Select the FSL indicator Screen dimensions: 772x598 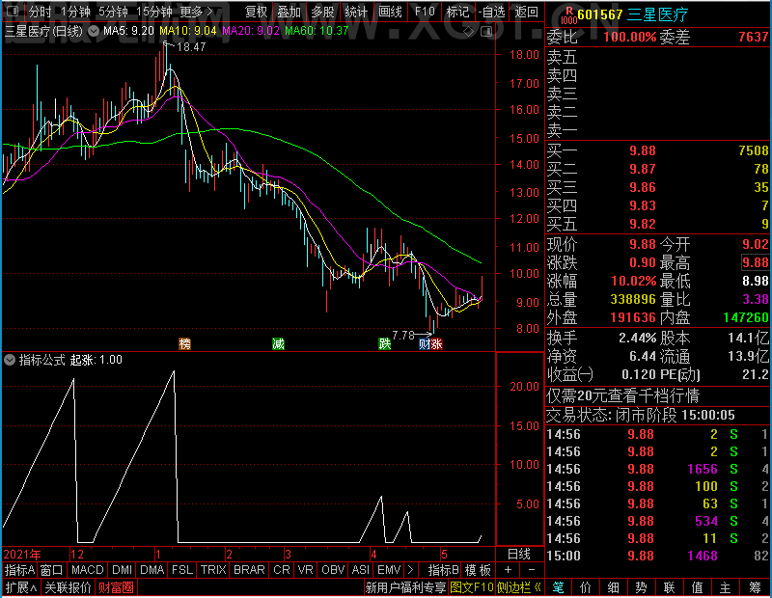pyautogui.click(x=182, y=570)
